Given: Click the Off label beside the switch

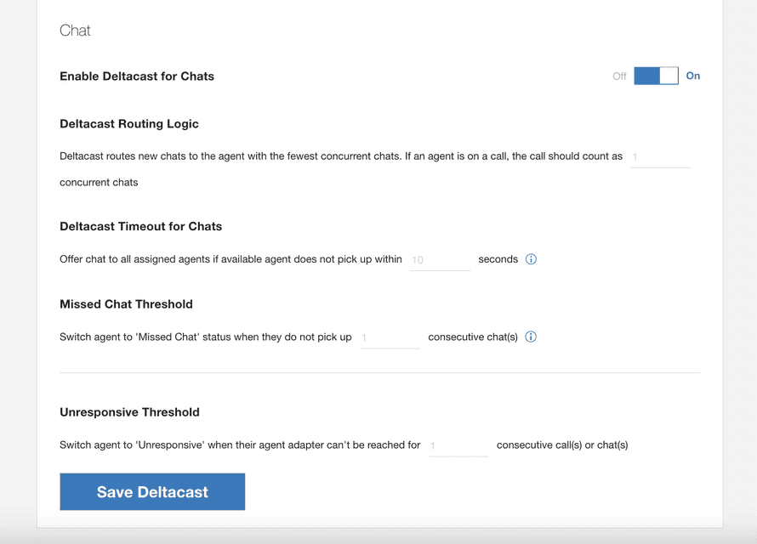Looking at the screenshot, I should click(619, 76).
